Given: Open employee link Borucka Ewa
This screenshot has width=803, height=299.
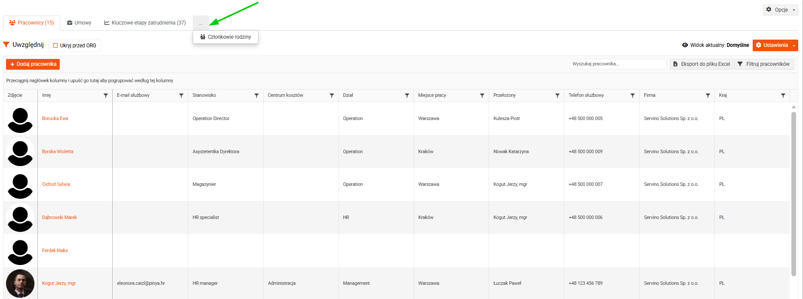Looking at the screenshot, I should coord(55,118).
